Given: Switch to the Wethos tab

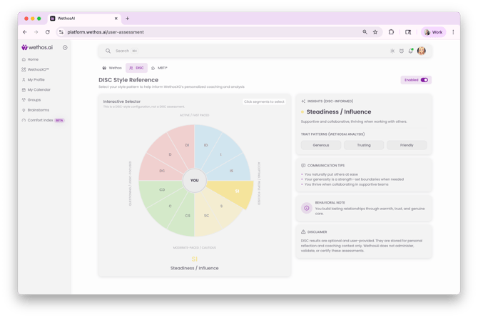Looking at the screenshot, I should click(112, 68).
